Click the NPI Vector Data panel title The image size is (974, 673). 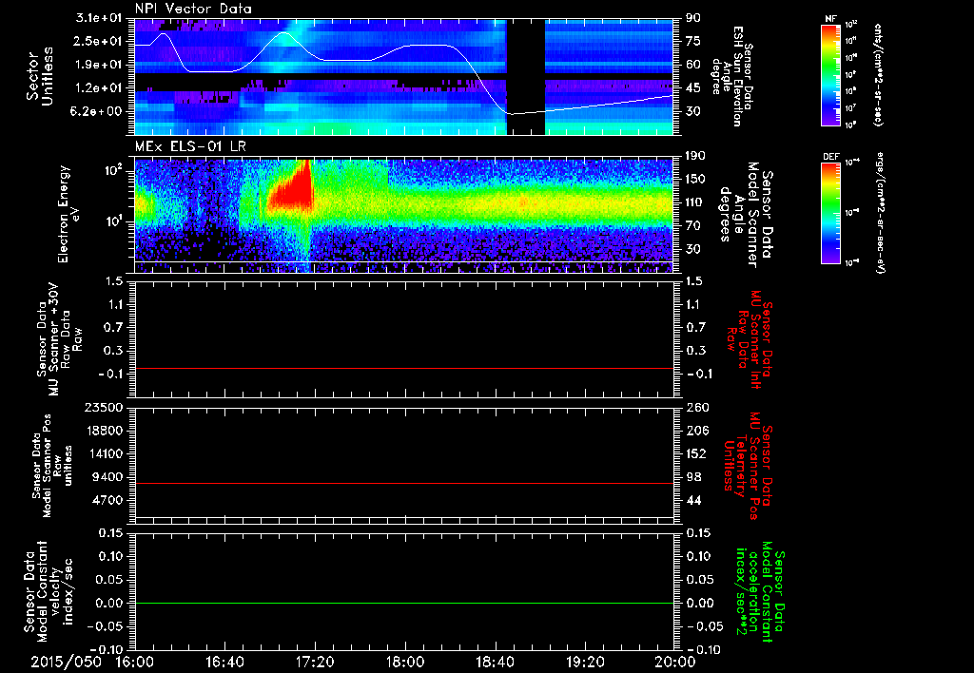(x=193, y=9)
